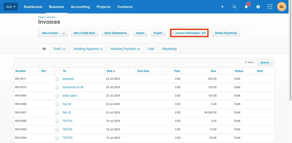
Task: Open Test 25 link in INV-0008 row
Action: tap(67, 104)
